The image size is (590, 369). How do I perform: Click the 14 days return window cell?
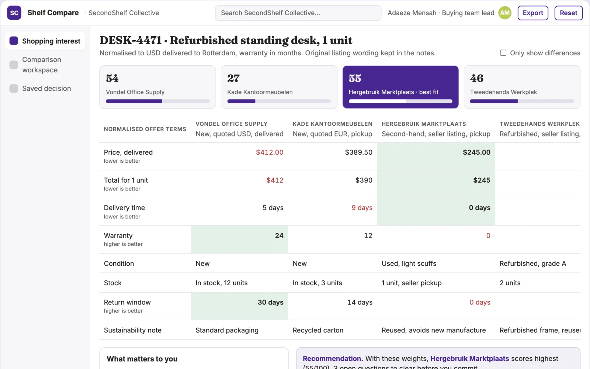(x=332, y=306)
